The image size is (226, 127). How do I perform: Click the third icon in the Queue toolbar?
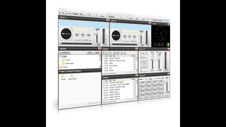click(111, 53)
